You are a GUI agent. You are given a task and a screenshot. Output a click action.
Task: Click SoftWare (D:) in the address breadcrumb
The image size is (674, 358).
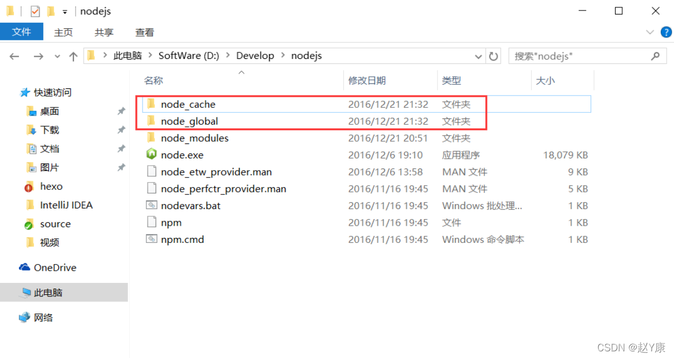(189, 56)
